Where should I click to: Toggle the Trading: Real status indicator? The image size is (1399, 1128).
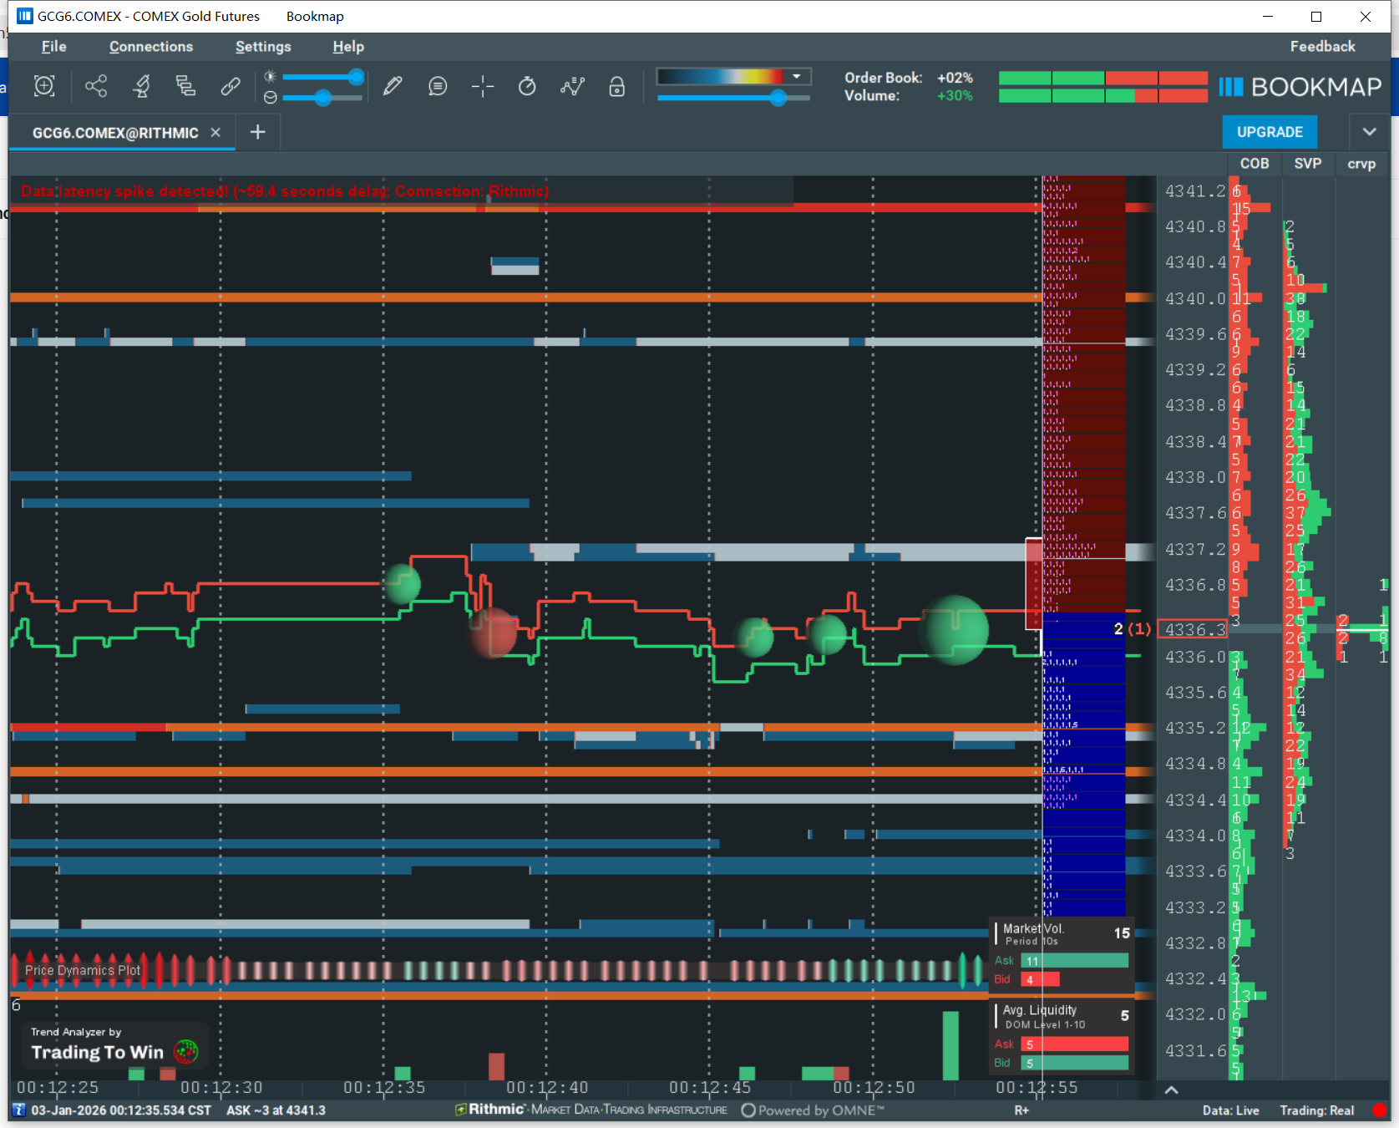(x=1316, y=1110)
